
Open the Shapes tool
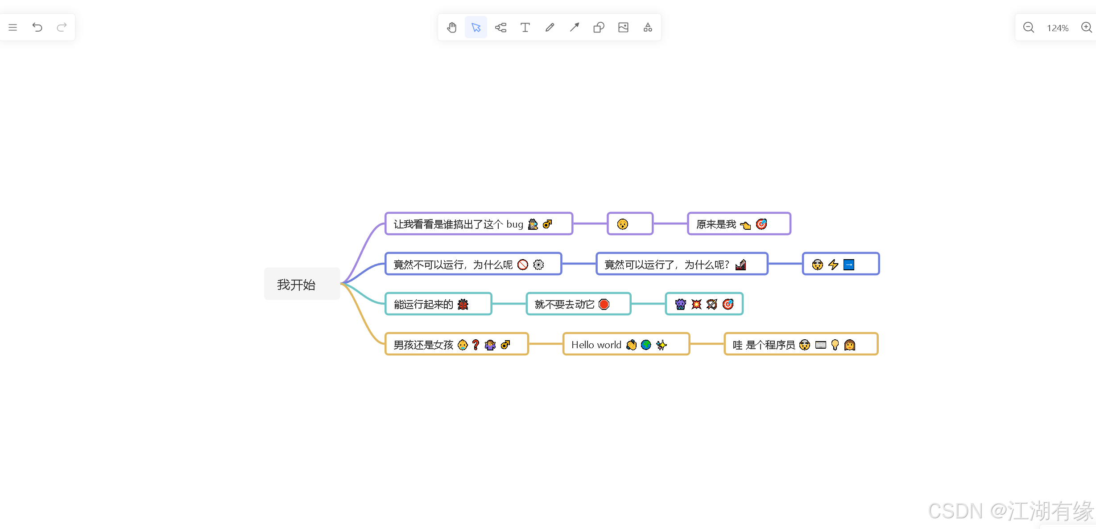coord(599,27)
